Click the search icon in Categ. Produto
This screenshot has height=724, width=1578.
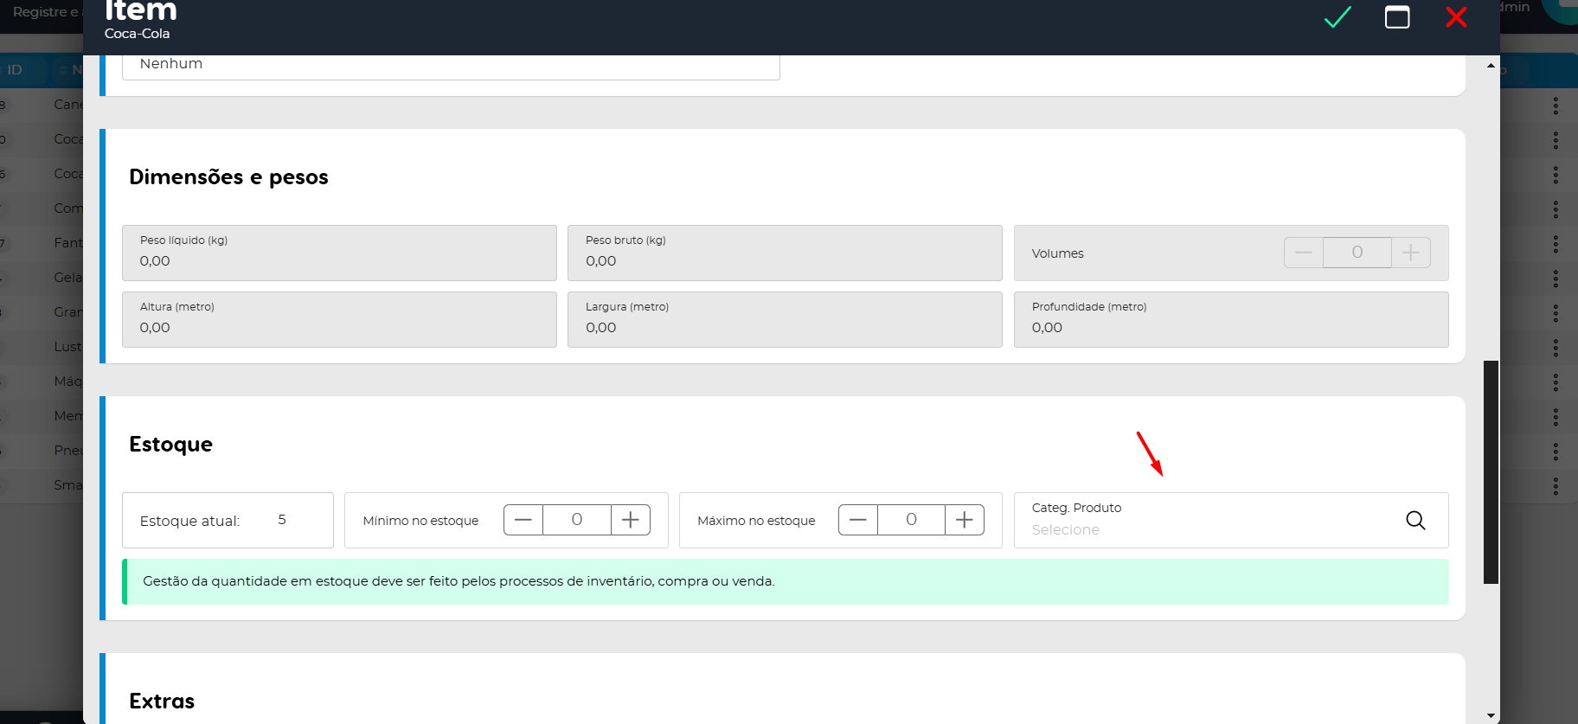coord(1415,520)
